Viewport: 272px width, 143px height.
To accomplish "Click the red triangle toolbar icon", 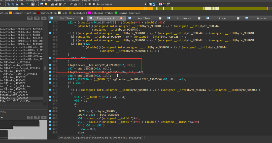I will [42, 4].
